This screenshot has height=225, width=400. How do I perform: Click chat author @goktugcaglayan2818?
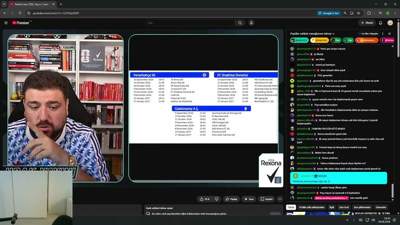[x=309, y=86]
